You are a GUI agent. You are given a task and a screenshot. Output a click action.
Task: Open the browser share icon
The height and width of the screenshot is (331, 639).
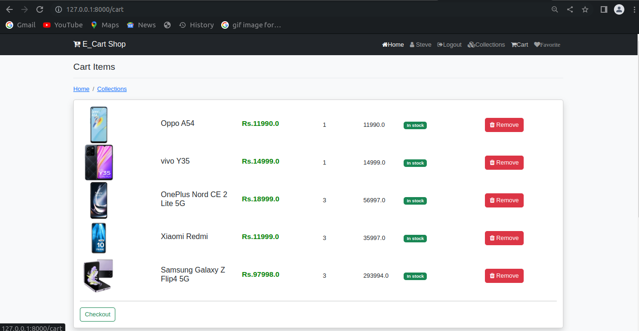[x=570, y=9]
